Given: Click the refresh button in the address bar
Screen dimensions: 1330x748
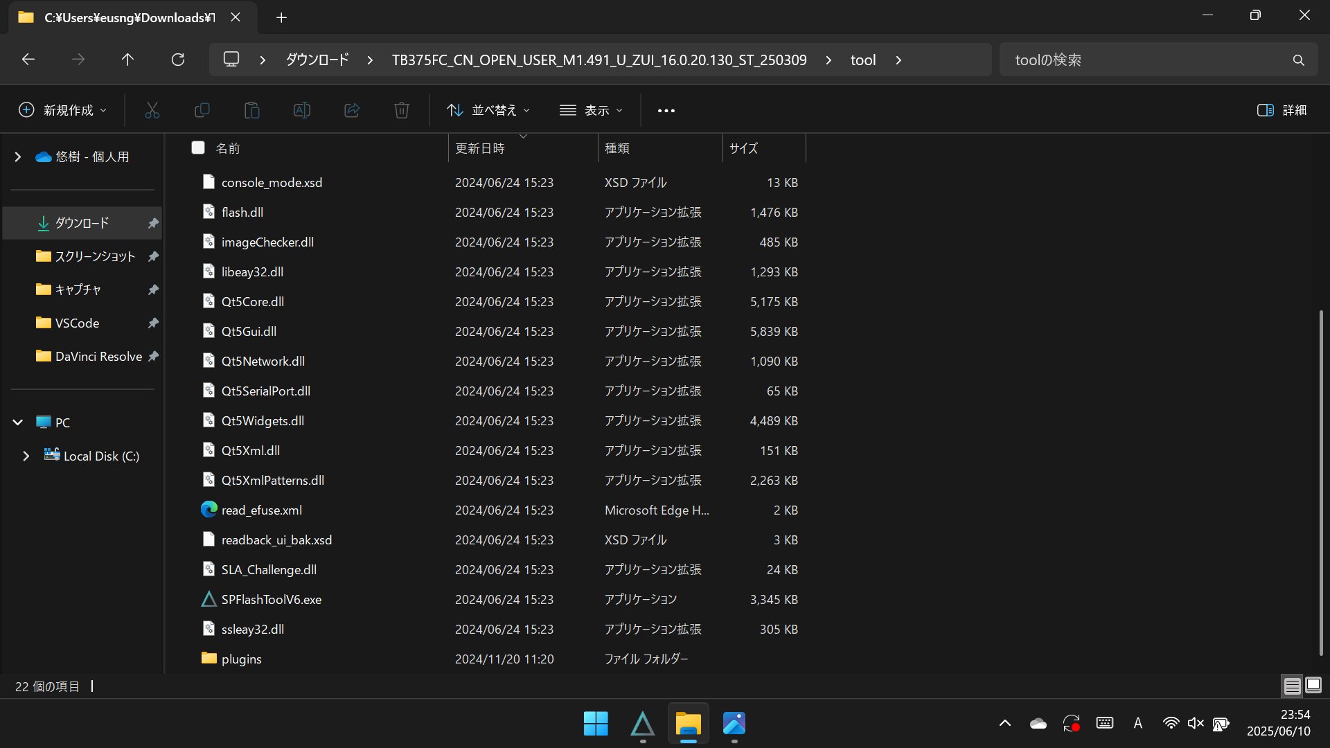Looking at the screenshot, I should 178,60.
